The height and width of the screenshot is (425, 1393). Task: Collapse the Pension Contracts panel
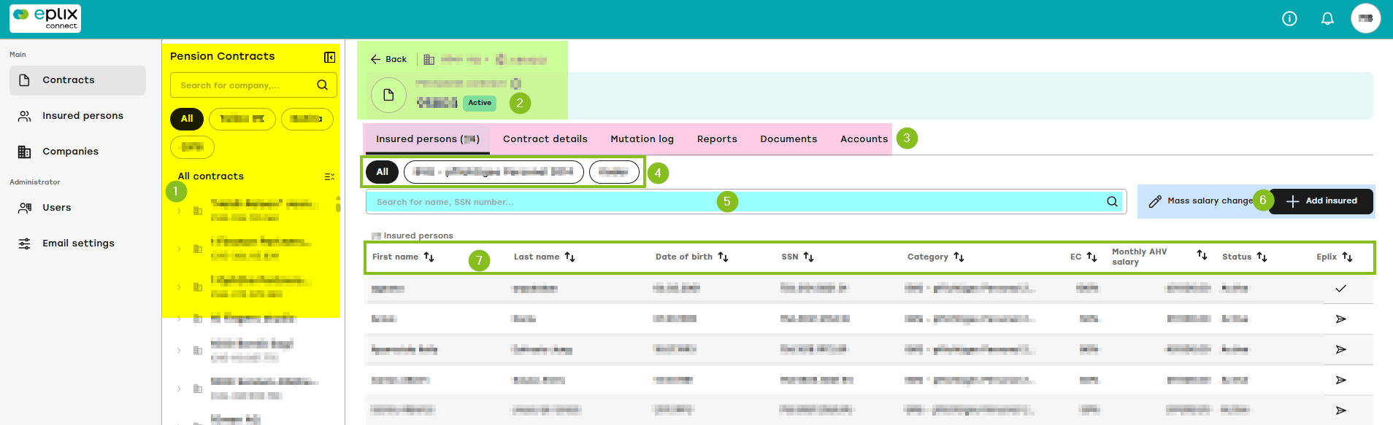(x=329, y=57)
